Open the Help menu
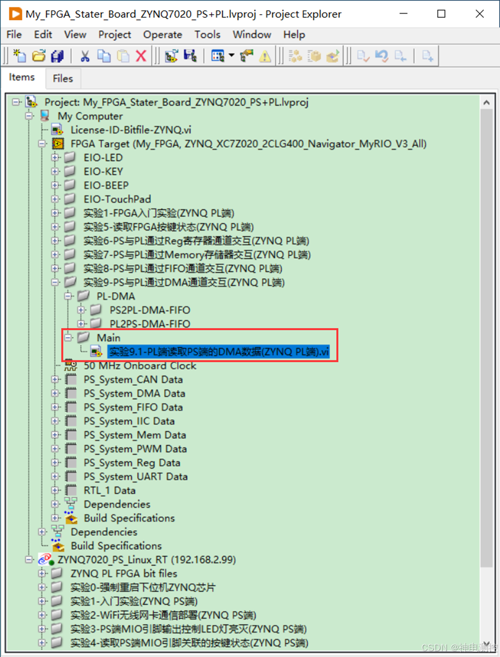The image size is (500, 657). point(294,34)
